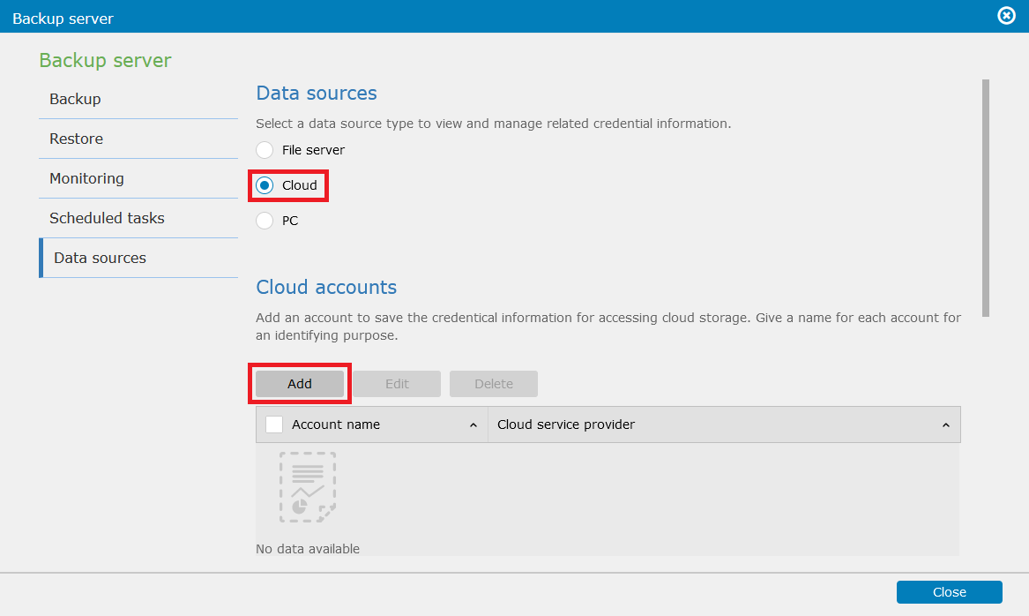
Task: Click the Delete account button
Action: 494,384
